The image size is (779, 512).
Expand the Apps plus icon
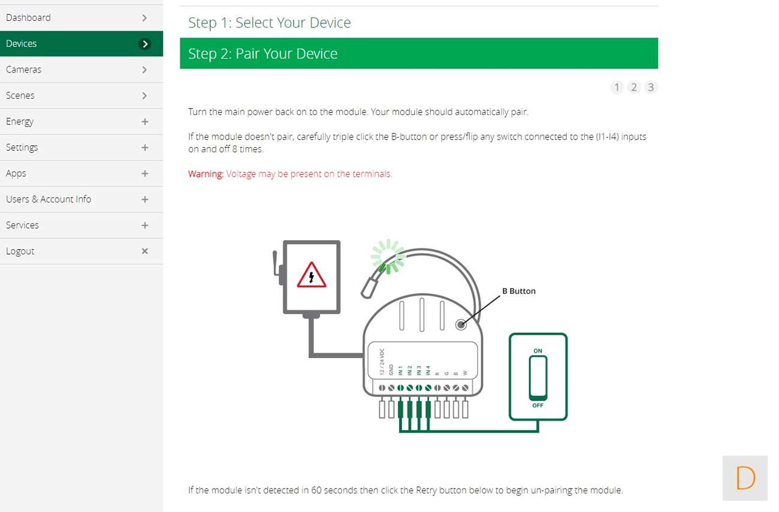tap(144, 174)
